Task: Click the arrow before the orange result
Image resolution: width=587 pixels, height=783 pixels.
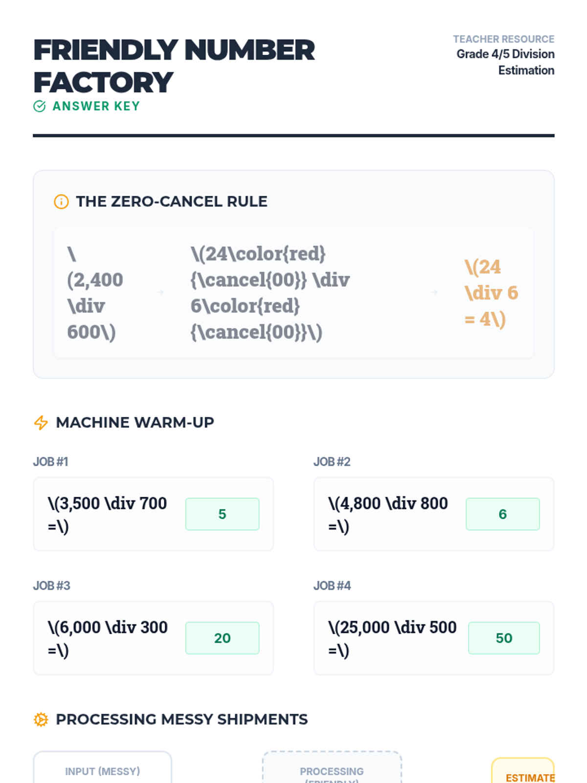Action: [x=434, y=293]
